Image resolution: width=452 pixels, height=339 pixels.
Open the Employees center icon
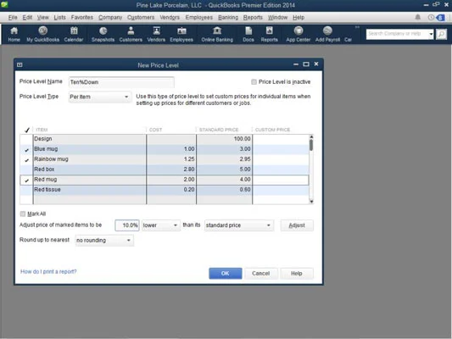point(181,34)
